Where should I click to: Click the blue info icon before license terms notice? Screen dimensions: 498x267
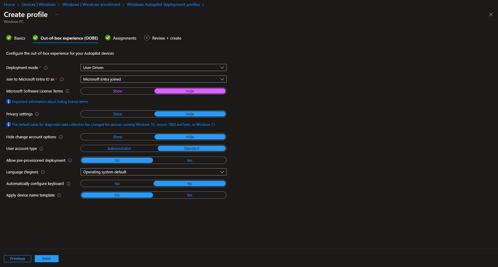(x=9, y=101)
